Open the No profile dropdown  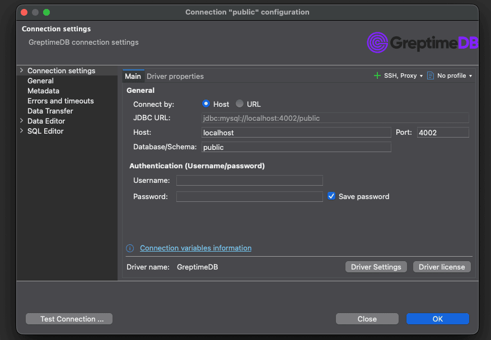[x=455, y=75]
